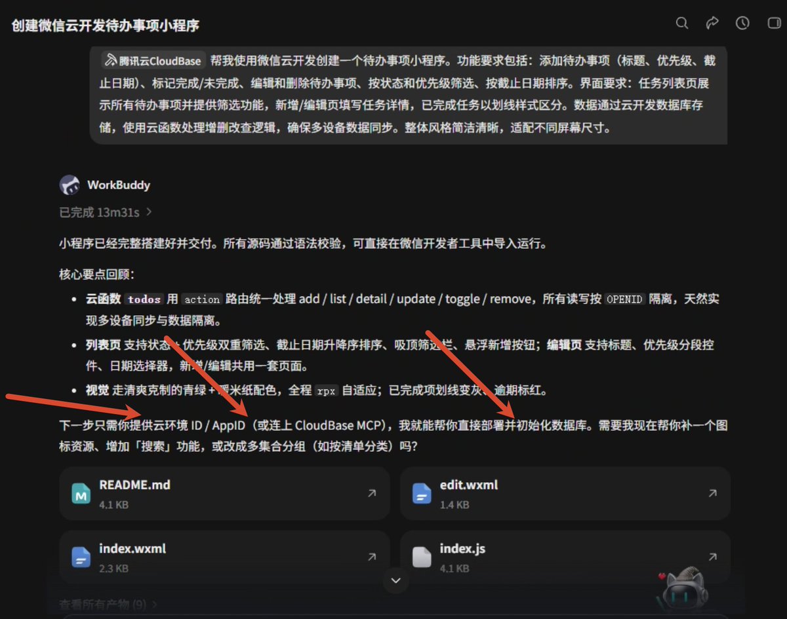The height and width of the screenshot is (619, 787).
Task: Expand the completed 13m31s details chevron
Action: (149, 212)
